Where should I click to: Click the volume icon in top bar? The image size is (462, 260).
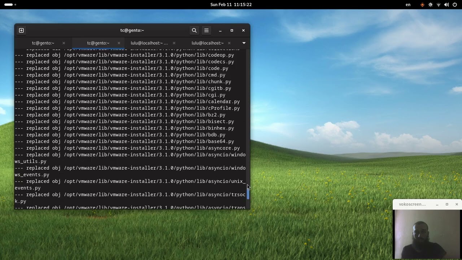pyautogui.click(x=446, y=5)
